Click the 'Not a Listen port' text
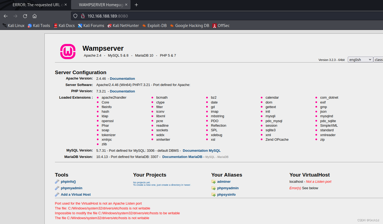Viewport: 383px width, 224px height. 319,182
